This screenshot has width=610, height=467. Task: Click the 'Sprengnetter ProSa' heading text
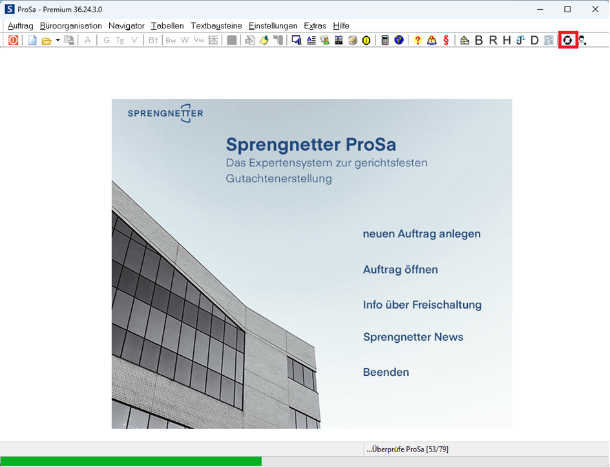point(311,144)
